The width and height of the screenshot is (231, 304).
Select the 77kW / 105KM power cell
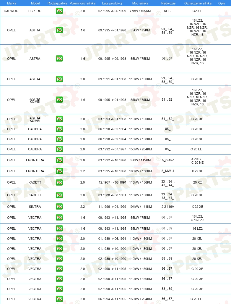[x=140, y=11]
